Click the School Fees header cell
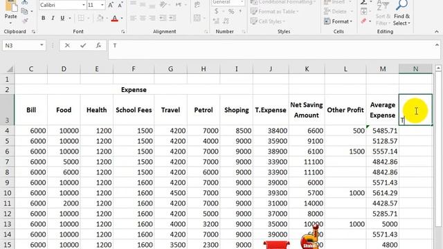Viewport: 443px width, 249px height. pyautogui.click(x=134, y=110)
